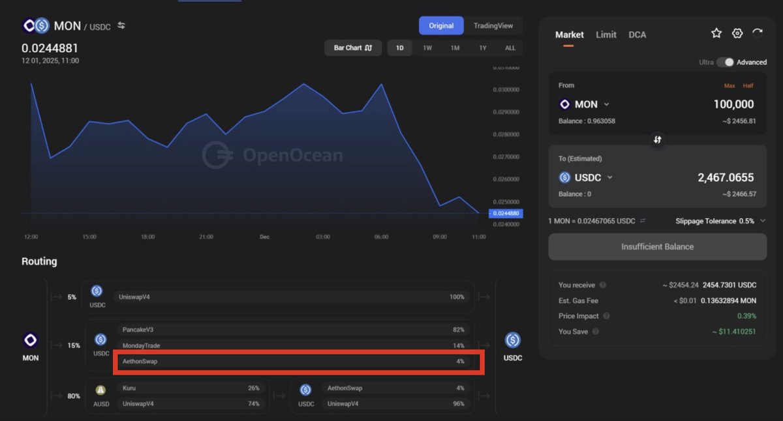The image size is (783, 421).
Task: Click the To estimated amount 2,467.0655
Action: tap(726, 177)
